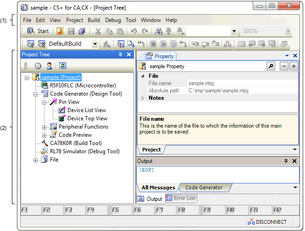Click the Find binoculars toolbar icon
This screenshot has height=231, width=305.
click(x=159, y=32)
